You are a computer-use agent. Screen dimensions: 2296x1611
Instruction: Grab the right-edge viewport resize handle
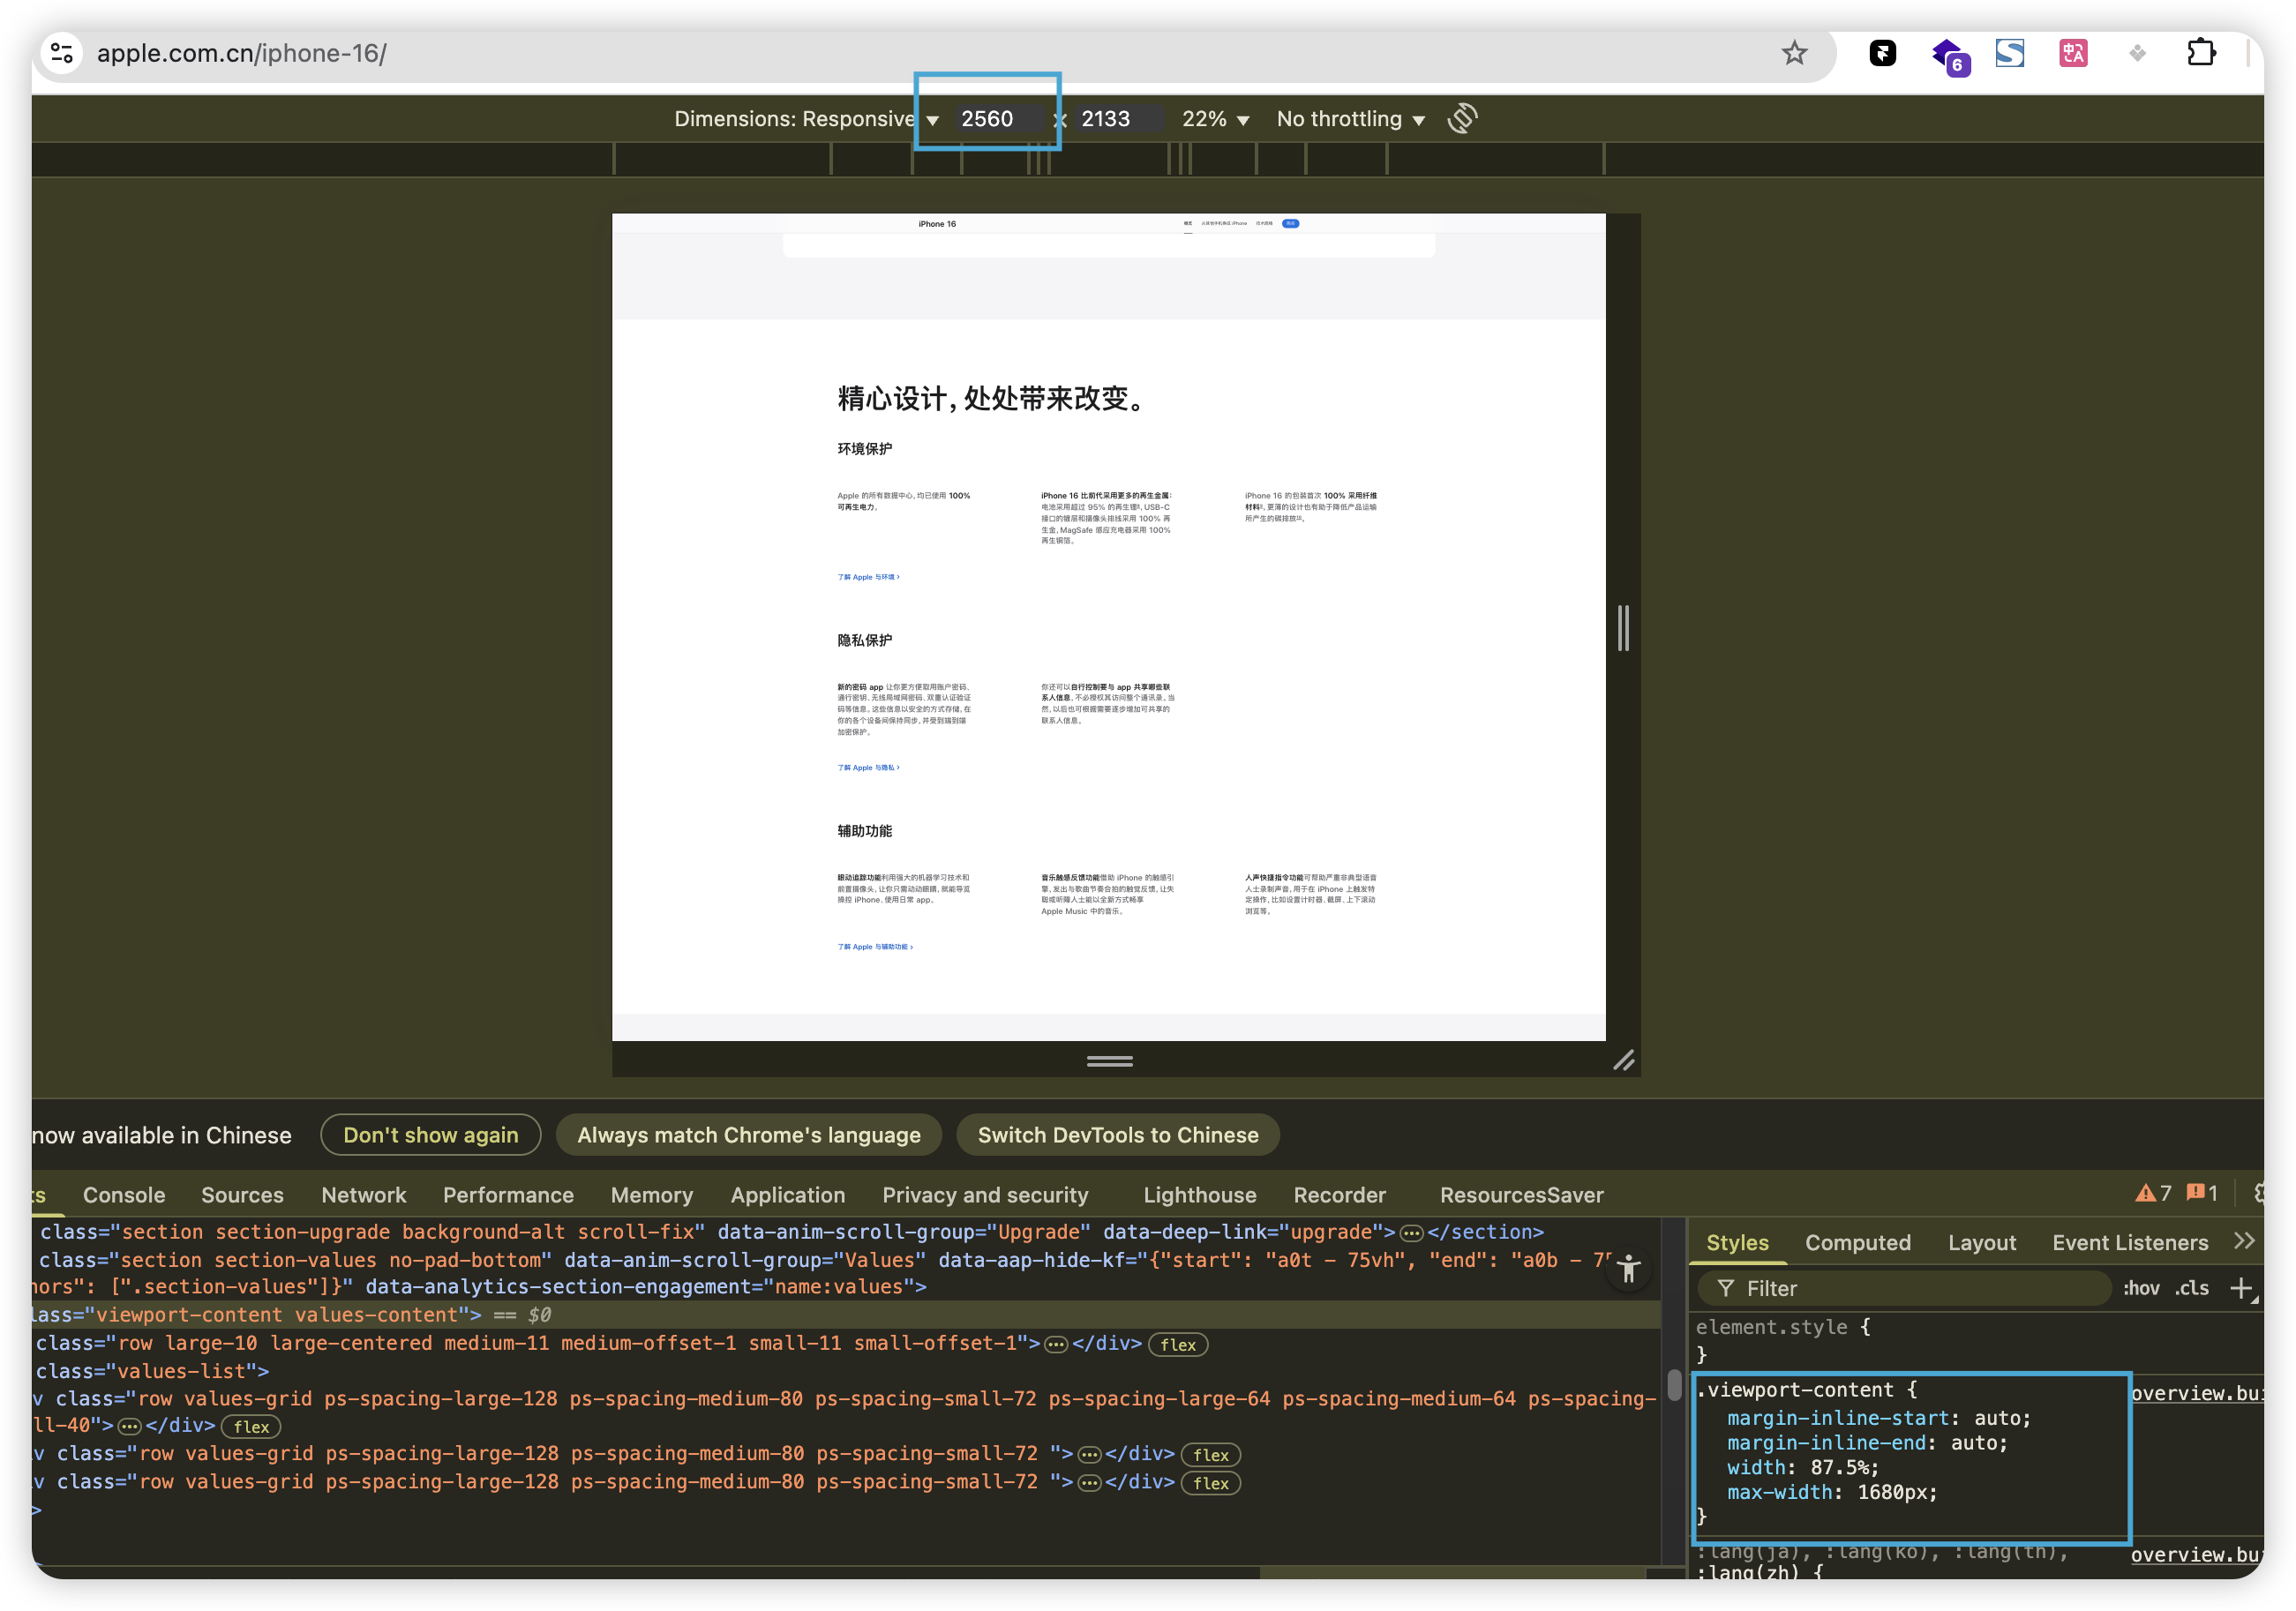point(1623,627)
